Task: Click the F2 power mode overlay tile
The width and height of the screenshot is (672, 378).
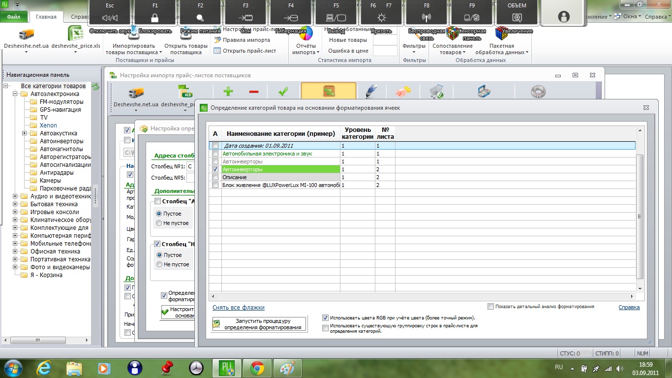Action: (x=200, y=13)
